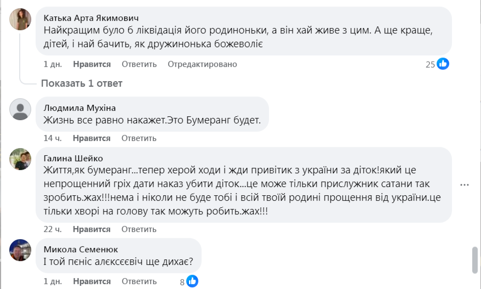
Task: Open Микола Семенюк's profile name link
Action: point(81,249)
